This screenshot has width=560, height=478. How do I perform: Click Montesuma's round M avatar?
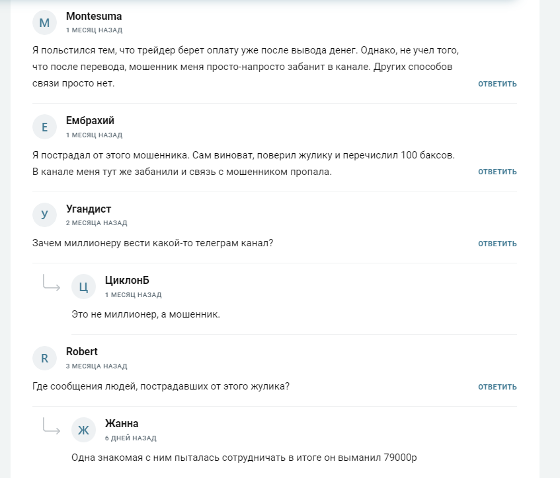coord(44,23)
